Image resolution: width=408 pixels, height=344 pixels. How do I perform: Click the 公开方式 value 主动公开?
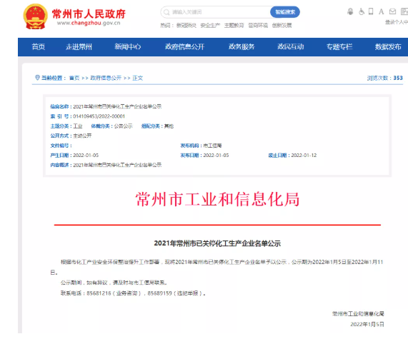(x=82, y=136)
